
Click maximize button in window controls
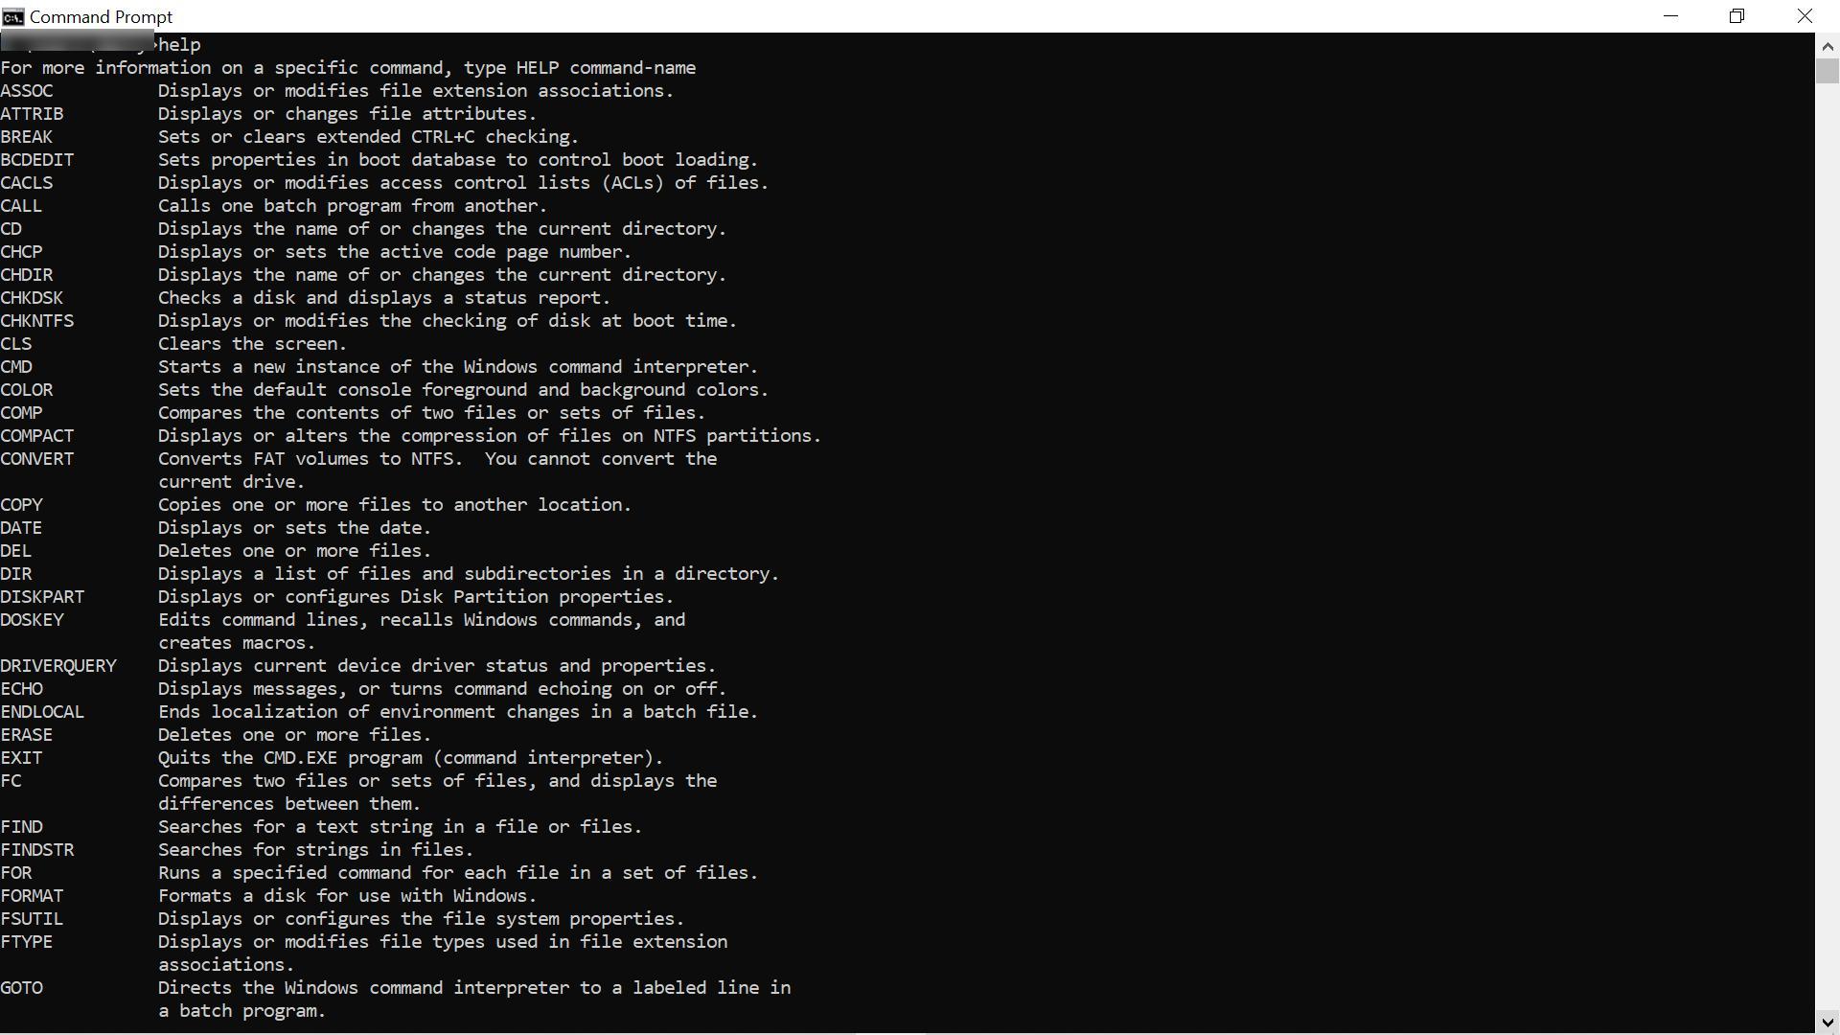pyautogui.click(x=1737, y=15)
